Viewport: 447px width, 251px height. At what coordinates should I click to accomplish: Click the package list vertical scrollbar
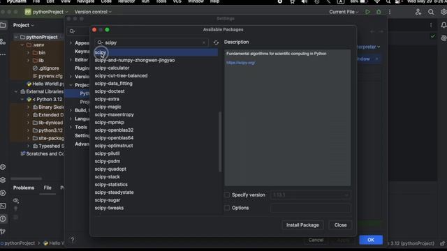click(220, 142)
